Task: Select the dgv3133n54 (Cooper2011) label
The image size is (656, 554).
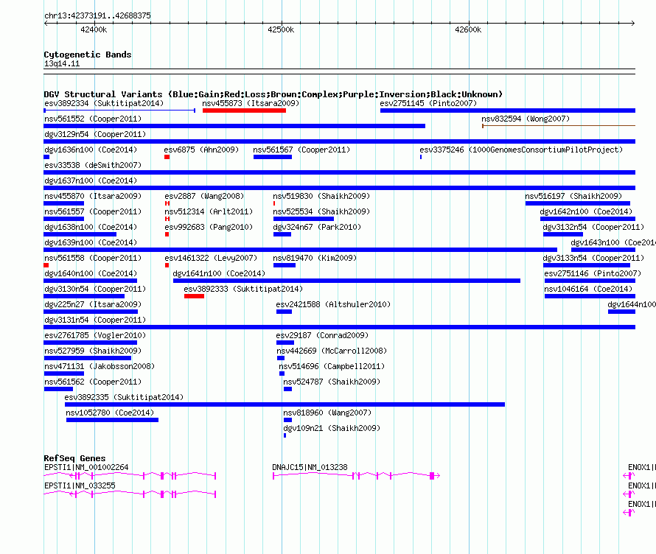Action: 593,258
